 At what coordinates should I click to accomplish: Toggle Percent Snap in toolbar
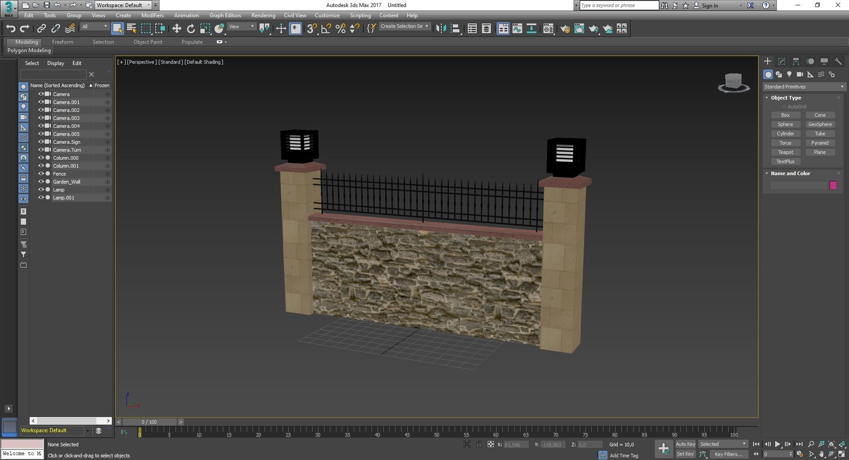click(340, 29)
